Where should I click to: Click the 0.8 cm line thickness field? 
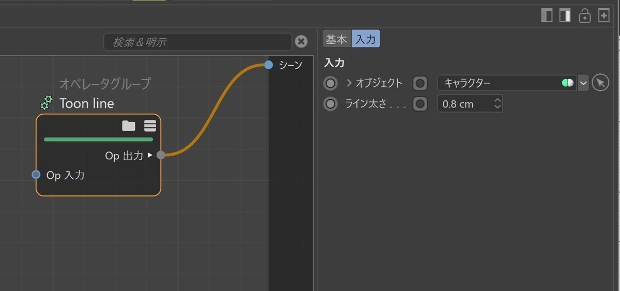pos(470,104)
